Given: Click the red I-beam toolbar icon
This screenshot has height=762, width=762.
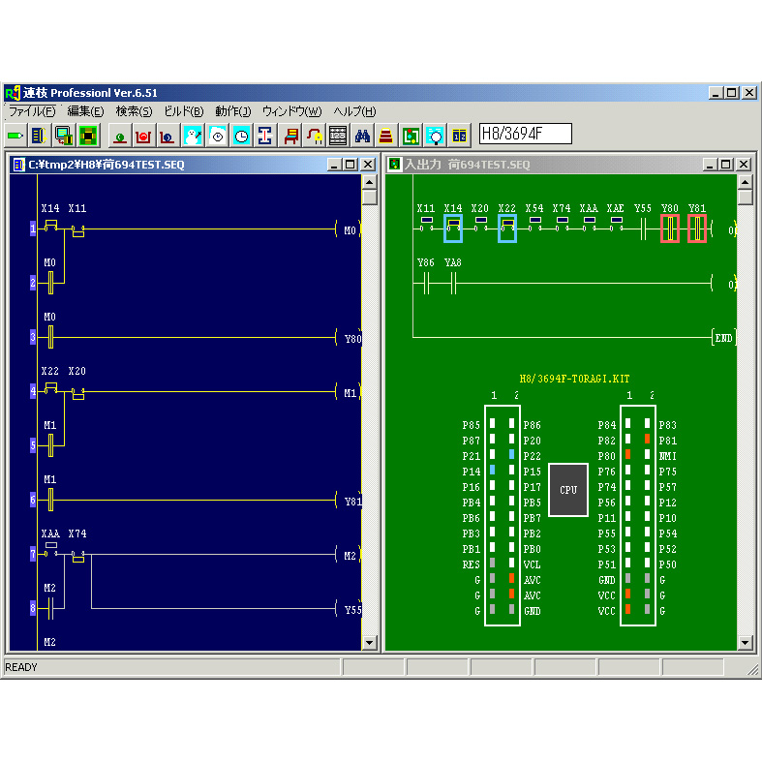Looking at the screenshot, I should click(x=264, y=136).
